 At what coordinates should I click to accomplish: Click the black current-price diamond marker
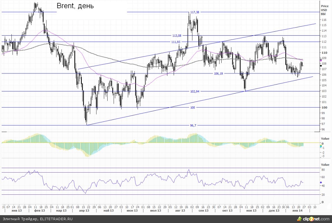(321, 65)
